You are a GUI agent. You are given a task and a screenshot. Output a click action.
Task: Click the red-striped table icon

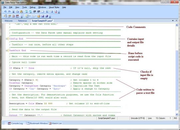tap(17, 16)
